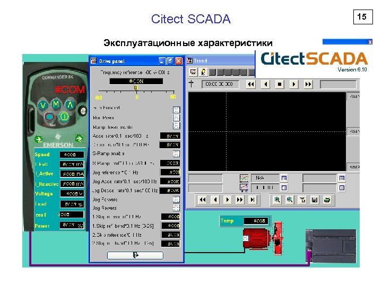Image resolution: width=382 pixels, height=286 pixels.
Task: Click the Jog reference value field
Action: click(170, 172)
